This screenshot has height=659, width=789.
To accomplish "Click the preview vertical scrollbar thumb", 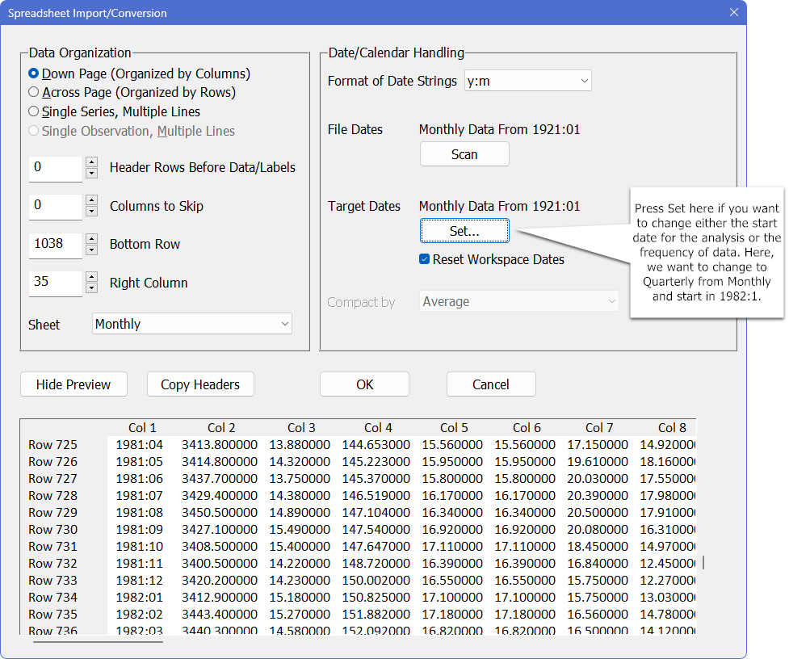I will pos(703,562).
